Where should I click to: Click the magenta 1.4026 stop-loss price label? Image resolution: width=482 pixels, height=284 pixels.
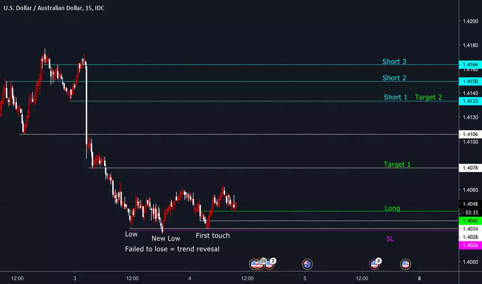[x=470, y=245]
